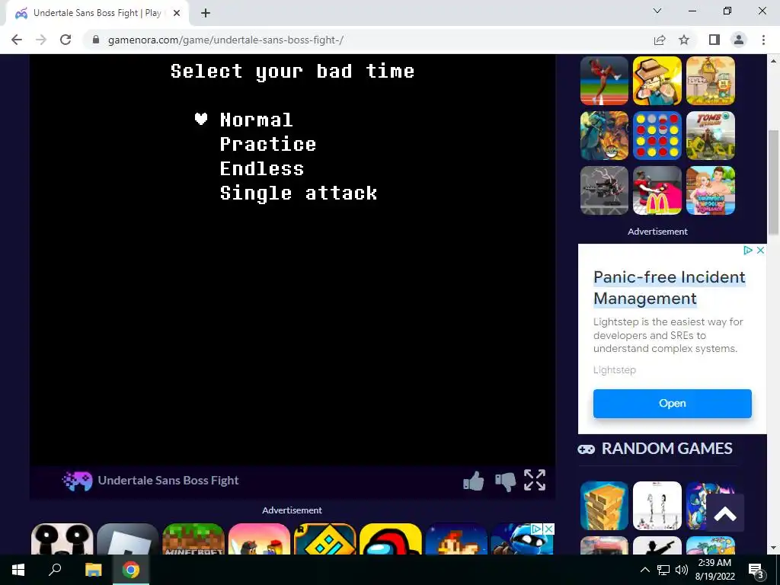This screenshot has height=585, width=780.
Task: Click the thumbs up like icon
Action: point(473,481)
